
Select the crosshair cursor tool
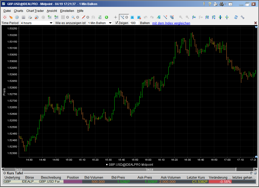[x=116, y=17]
